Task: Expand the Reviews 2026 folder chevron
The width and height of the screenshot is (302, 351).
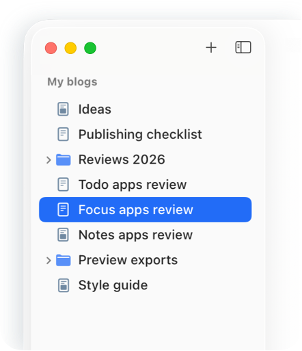Action: pos(49,160)
